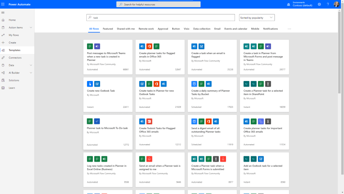Click the environment picker globe icon

click(x=288, y=4)
